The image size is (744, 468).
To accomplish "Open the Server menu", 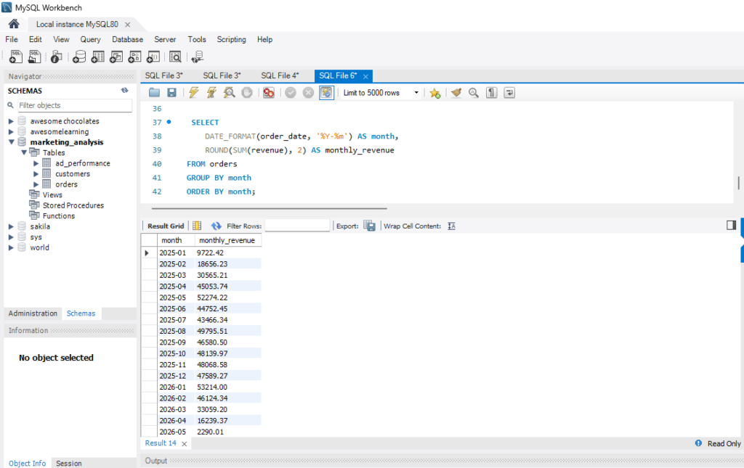I will tap(165, 39).
